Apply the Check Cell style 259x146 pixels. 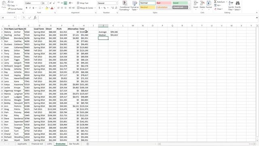[x=180, y=7]
